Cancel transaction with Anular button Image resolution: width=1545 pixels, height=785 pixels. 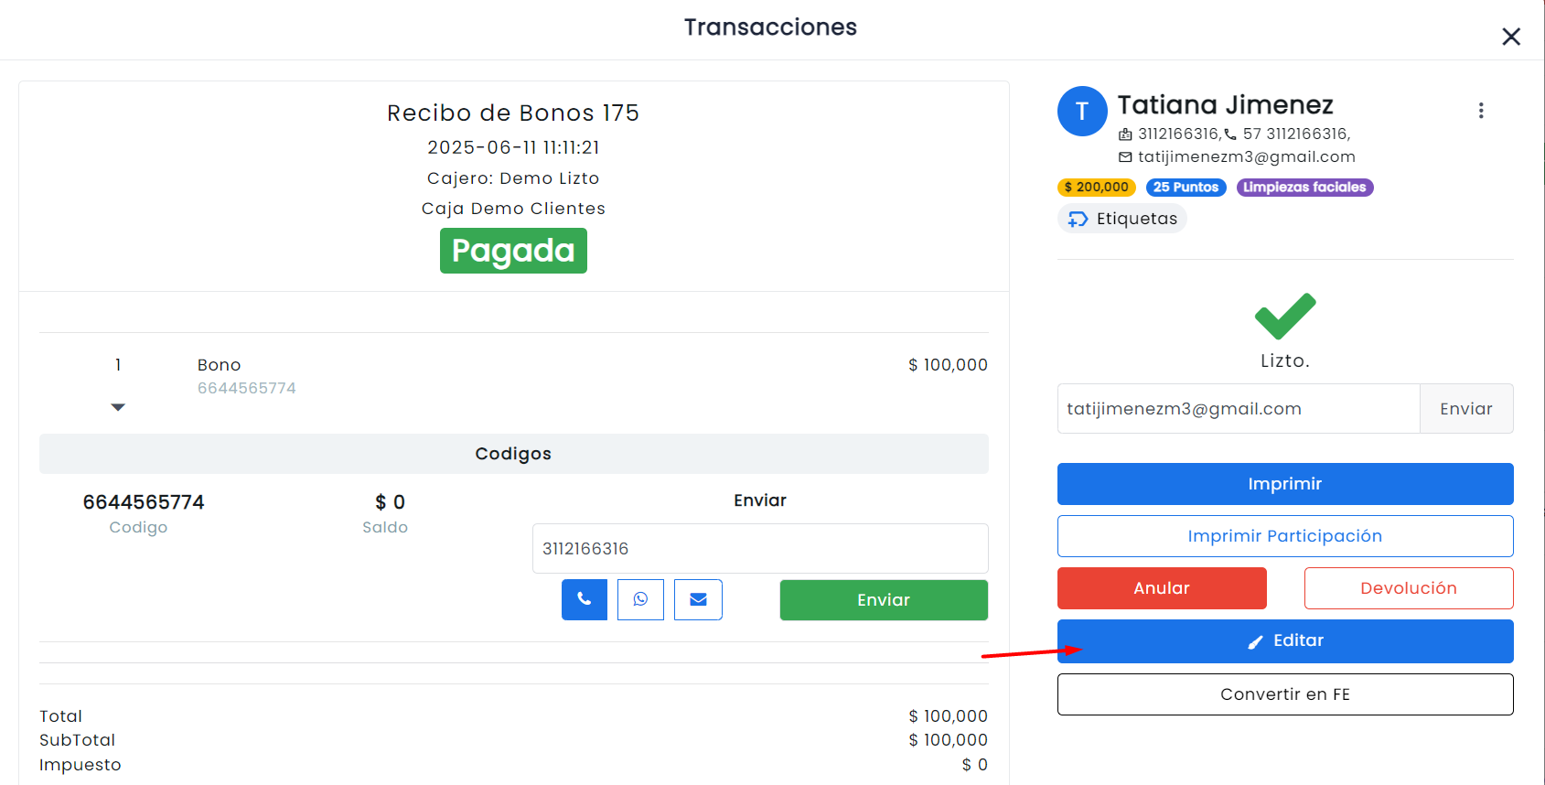tap(1162, 588)
